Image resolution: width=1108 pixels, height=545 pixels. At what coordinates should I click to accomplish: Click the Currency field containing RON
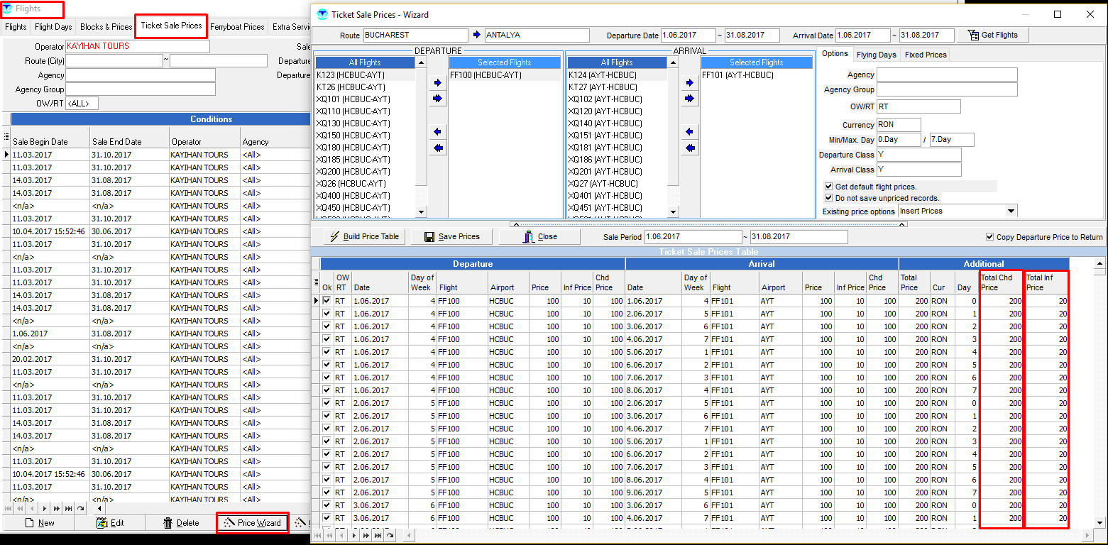pos(899,124)
